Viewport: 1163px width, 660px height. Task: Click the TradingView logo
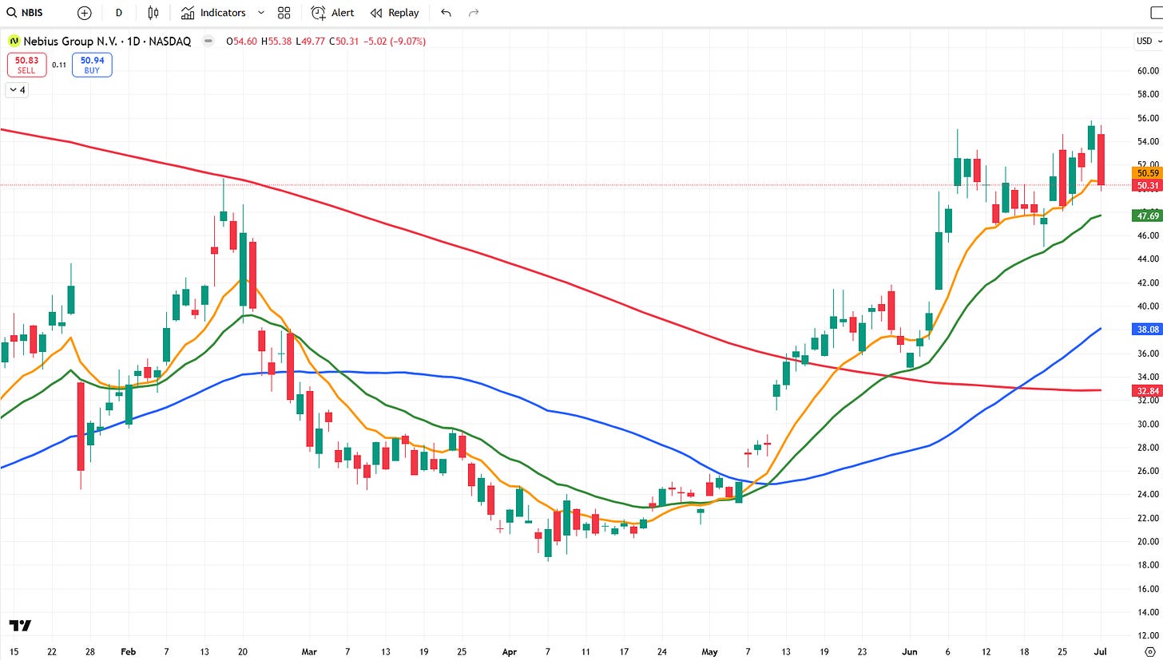(20, 625)
